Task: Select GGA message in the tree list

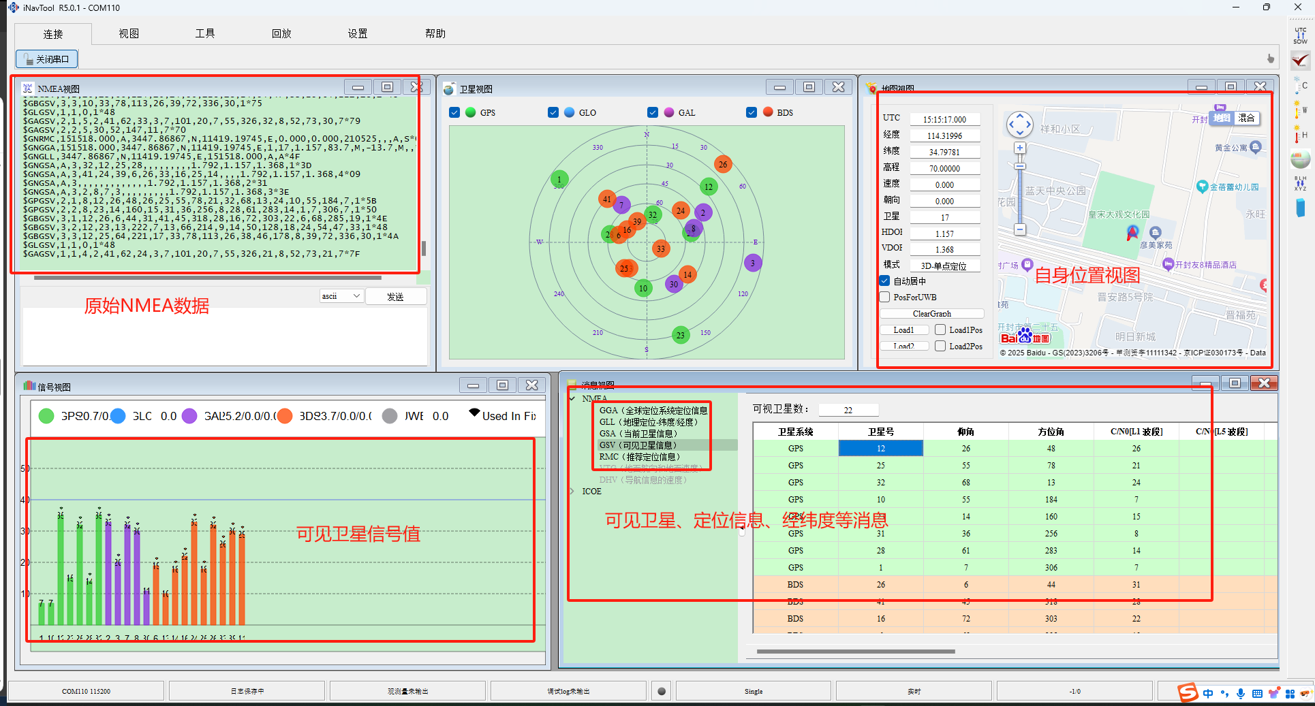Action: [x=653, y=411]
